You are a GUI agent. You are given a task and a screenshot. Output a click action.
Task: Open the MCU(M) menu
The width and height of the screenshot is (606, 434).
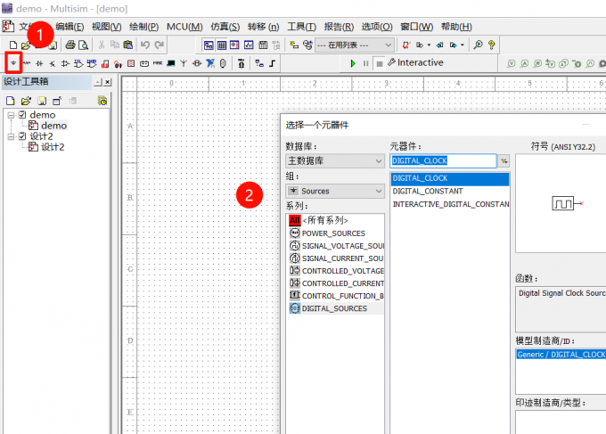184,27
